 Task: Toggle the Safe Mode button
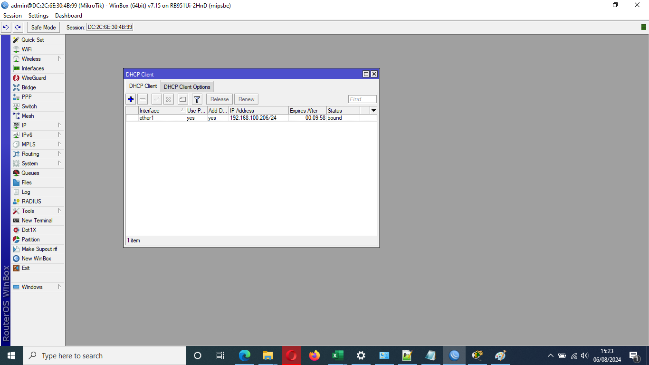44,27
